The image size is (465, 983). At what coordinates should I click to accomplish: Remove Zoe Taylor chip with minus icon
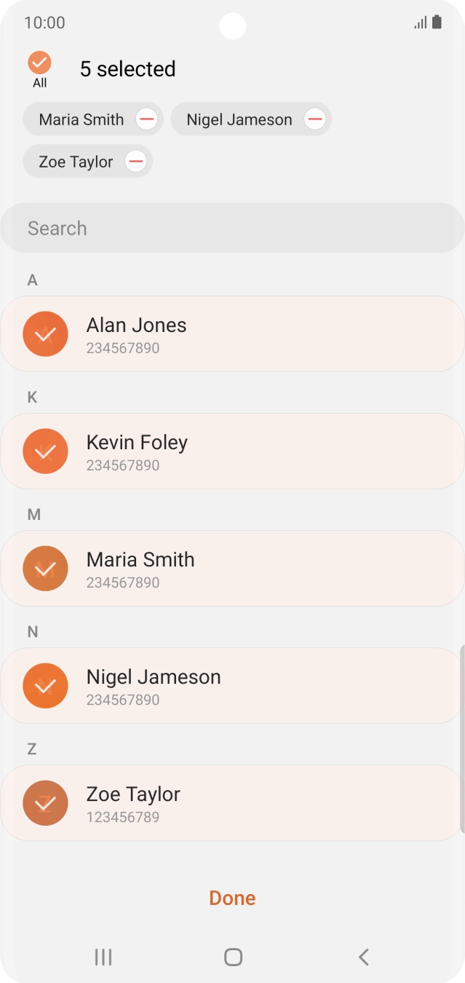[x=135, y=162]
